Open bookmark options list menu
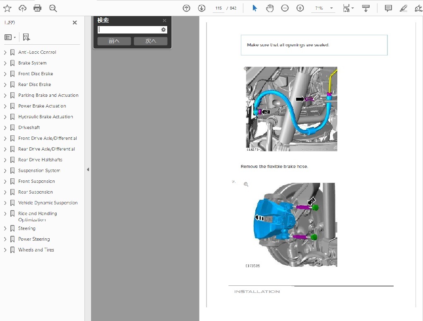 (x=10, y=37)
